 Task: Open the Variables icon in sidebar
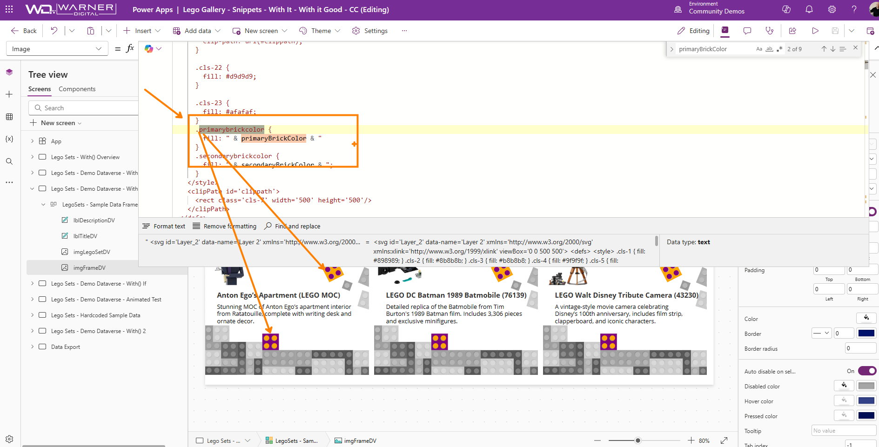point(9,139)
